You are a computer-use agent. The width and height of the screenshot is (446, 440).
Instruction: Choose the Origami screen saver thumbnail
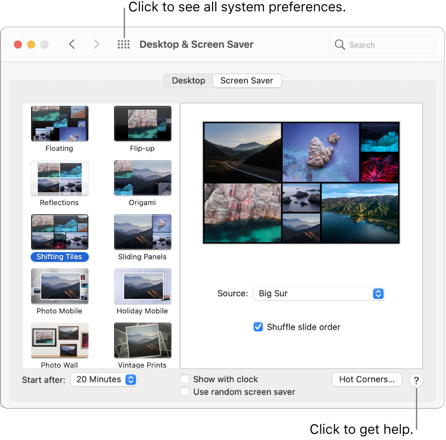tap(143, 178)
